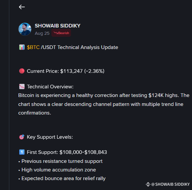The image size is (192, 190).
Task: Click the @SHOWAIB SIDDIKY watermark text
Action: point(170,184)
